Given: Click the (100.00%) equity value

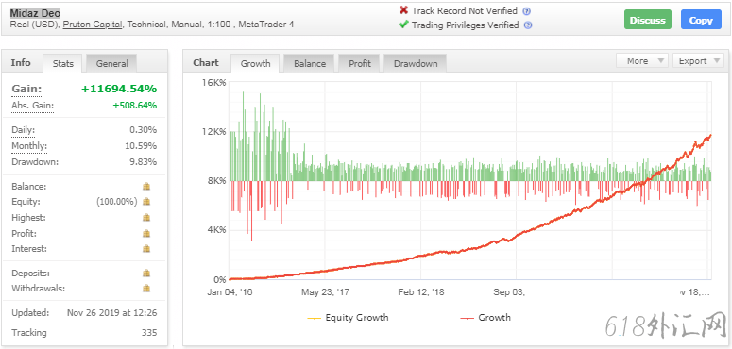Looking at the screenshot, I should click(x=117, y=202).
